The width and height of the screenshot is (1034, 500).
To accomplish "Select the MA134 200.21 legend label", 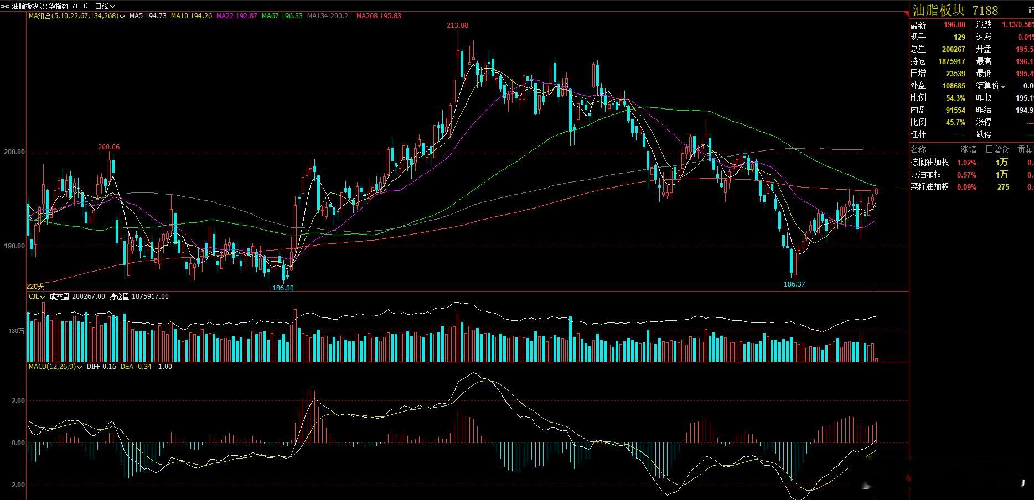I will pyautogui.click(x=329, y=16).
